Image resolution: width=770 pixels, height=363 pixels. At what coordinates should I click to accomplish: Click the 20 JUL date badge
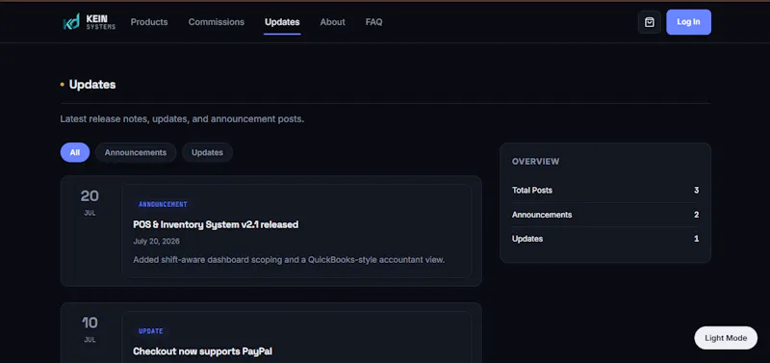tap(90, 202)
